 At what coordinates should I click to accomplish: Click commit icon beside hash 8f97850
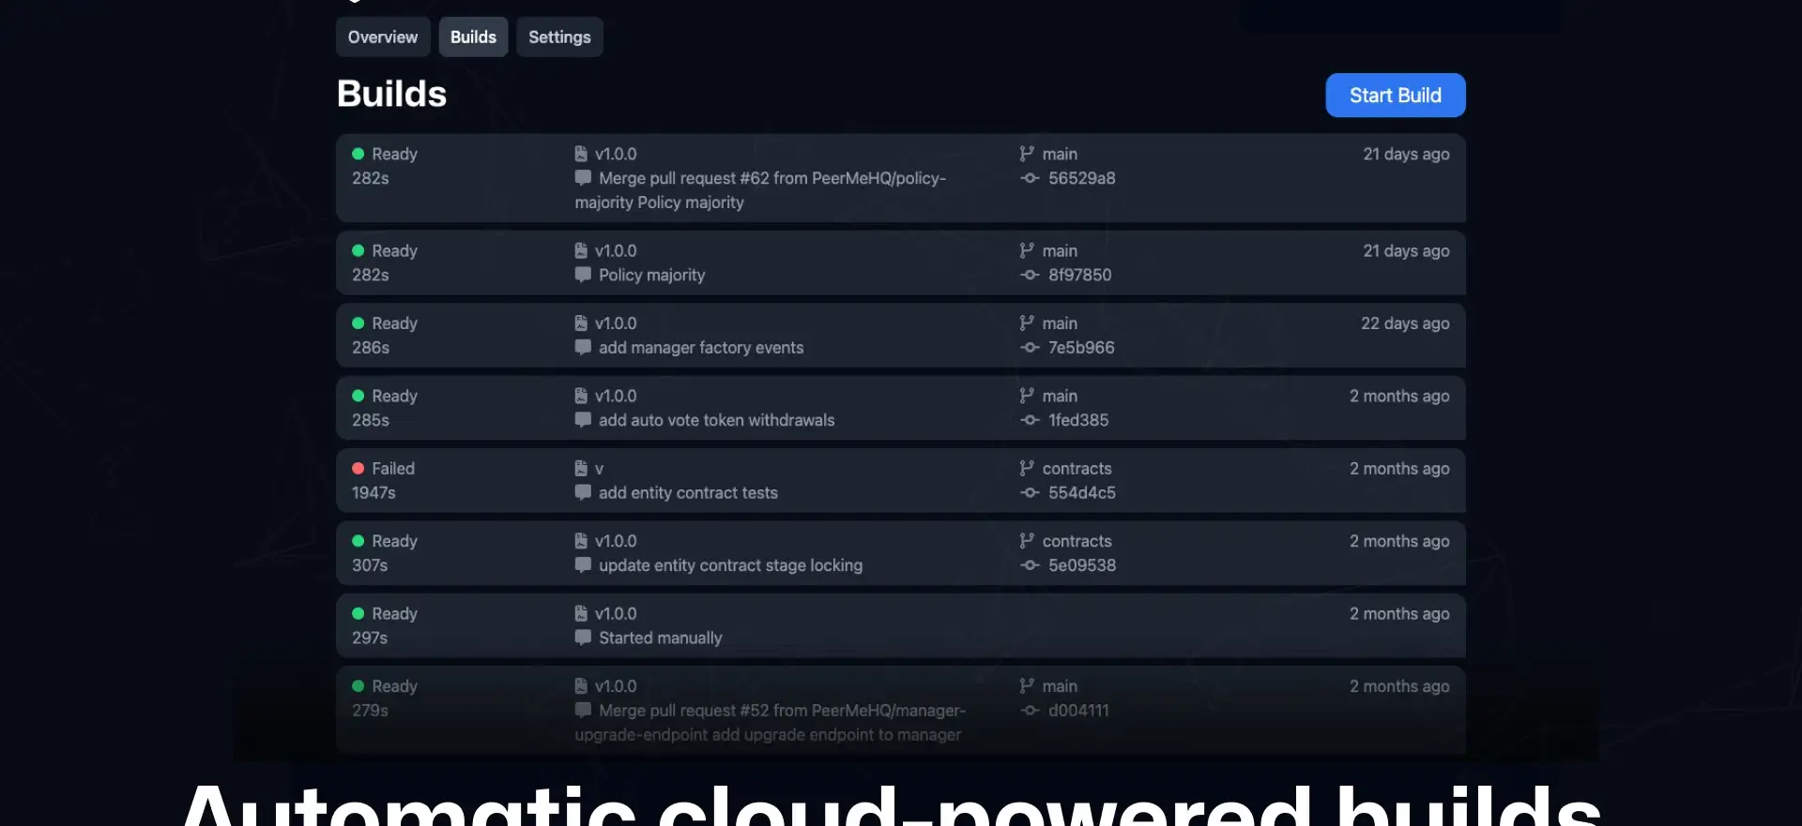coord(1030,276)
